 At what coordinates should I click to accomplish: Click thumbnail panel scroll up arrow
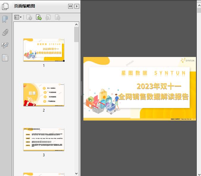(x=77, y=24)
